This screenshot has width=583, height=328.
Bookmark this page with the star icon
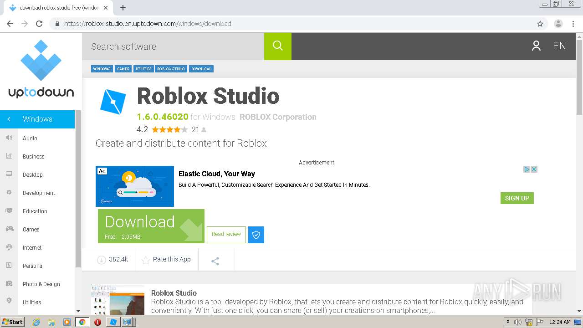click(x=540, y=24)
